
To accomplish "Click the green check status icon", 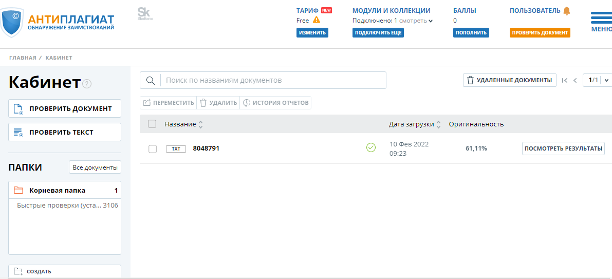I will [x=370, y=148].
